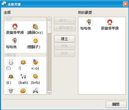Select the (饅頭Orz) custom emoticon
Image resolution: width=129 pixels, height=110 pixels.
pyautogui.click(x=36, y=26)
